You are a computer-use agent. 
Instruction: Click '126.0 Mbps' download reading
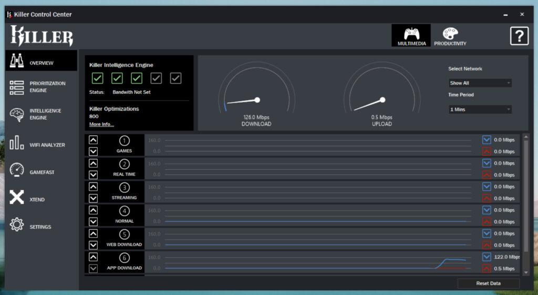click(256, 117)
